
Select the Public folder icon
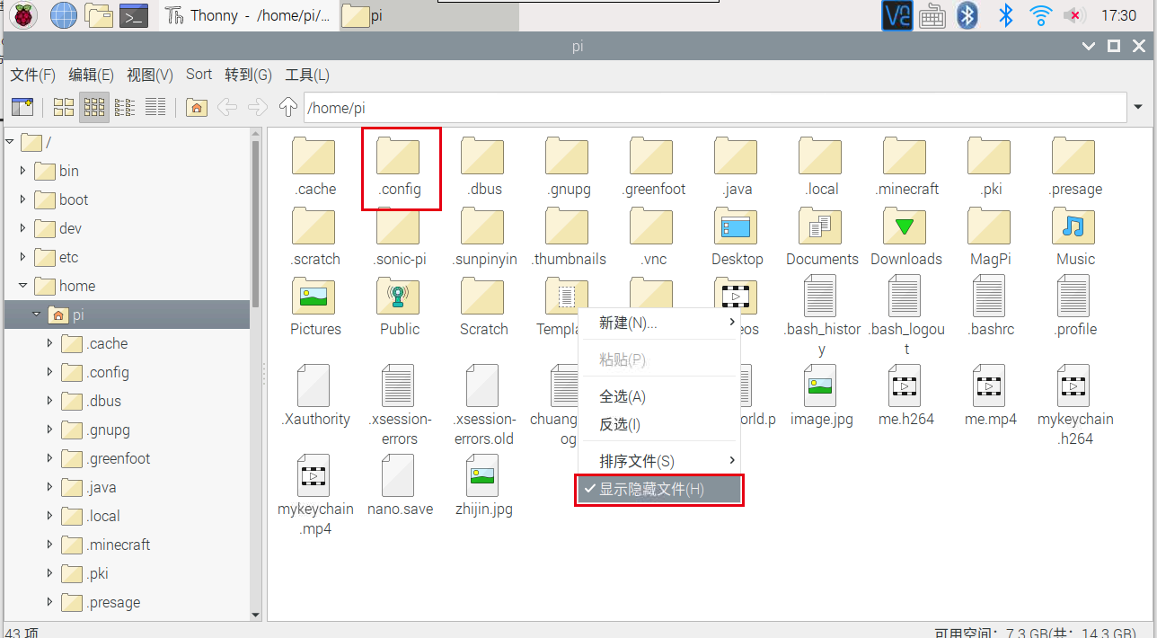(x=398, y=297)
